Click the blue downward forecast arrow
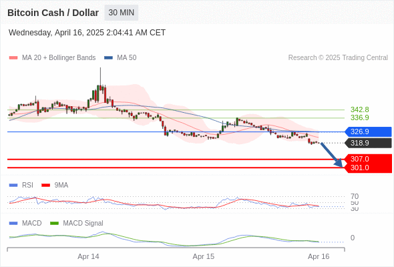 tap(332, 155)
